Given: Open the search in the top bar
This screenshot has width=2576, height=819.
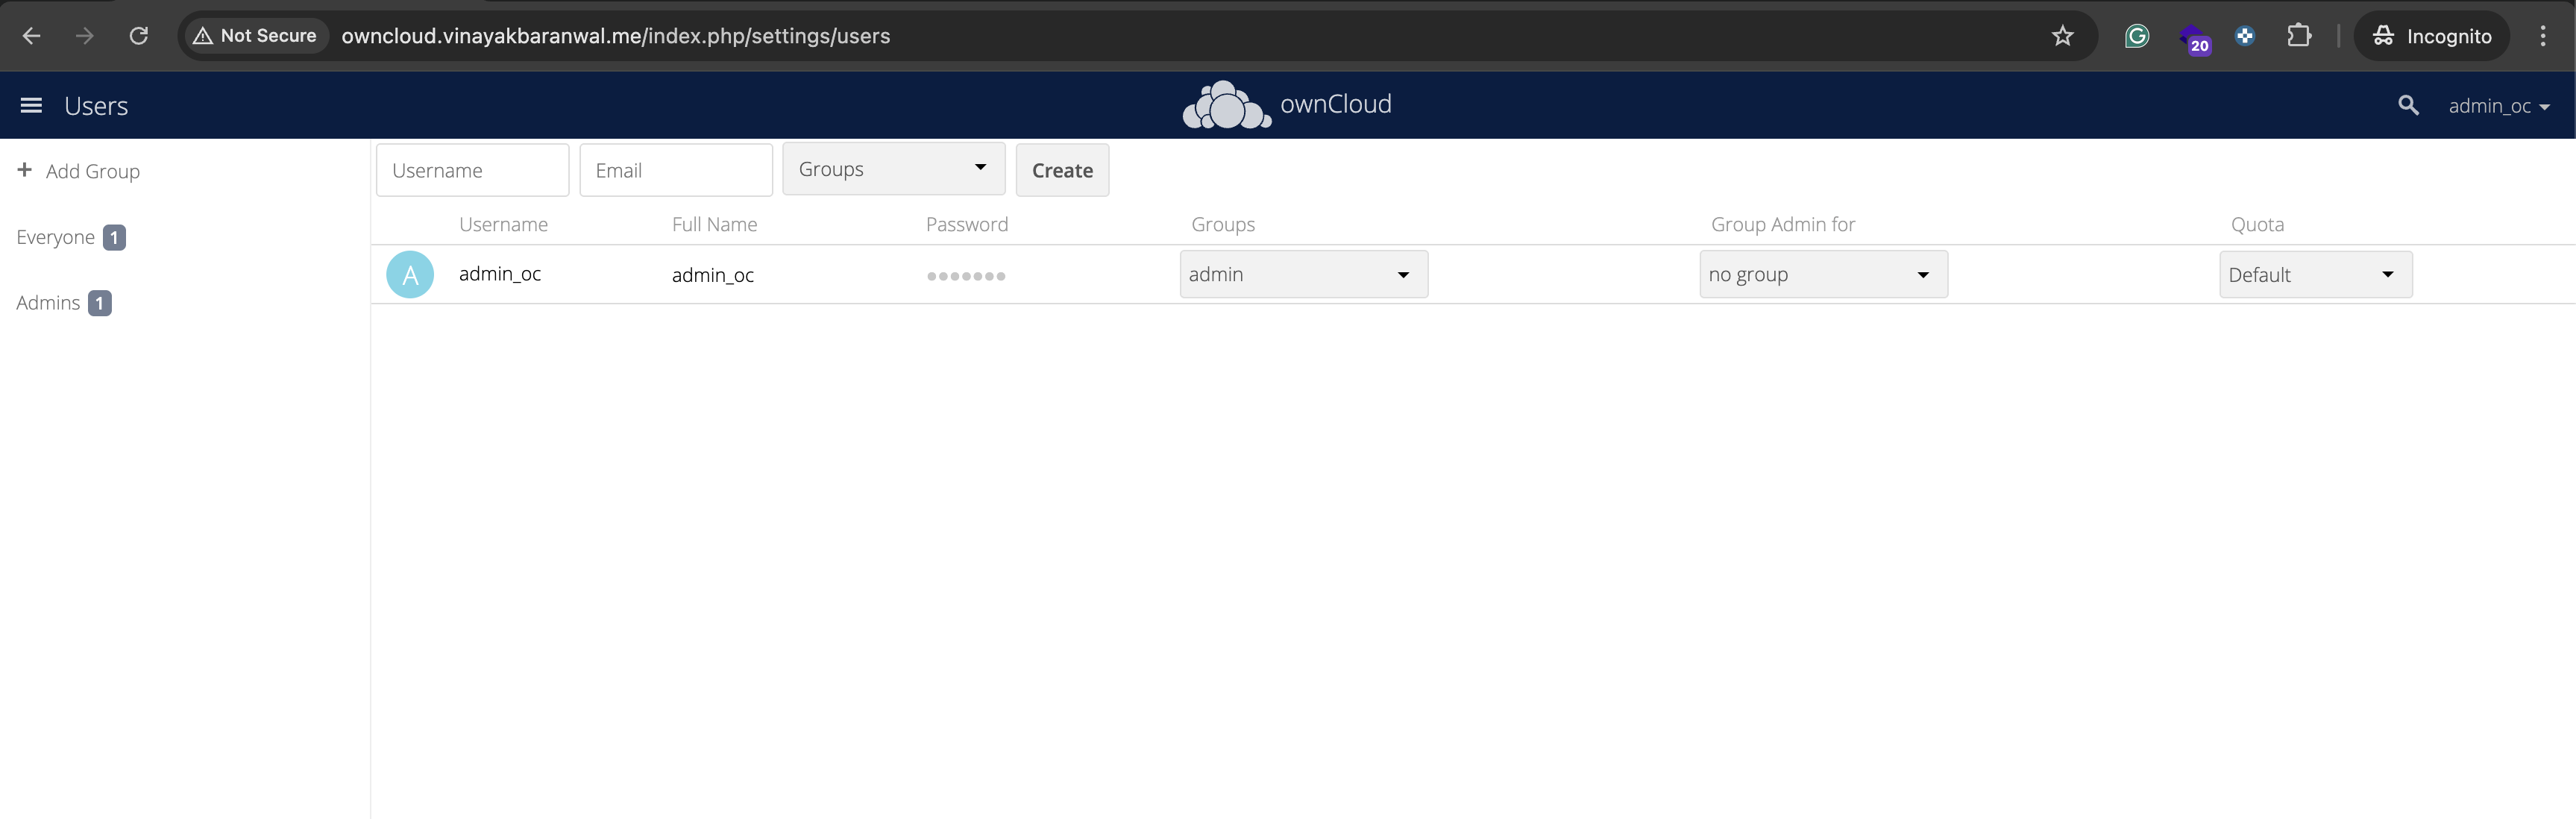Looking at the screenshot, I should 2408,105.
